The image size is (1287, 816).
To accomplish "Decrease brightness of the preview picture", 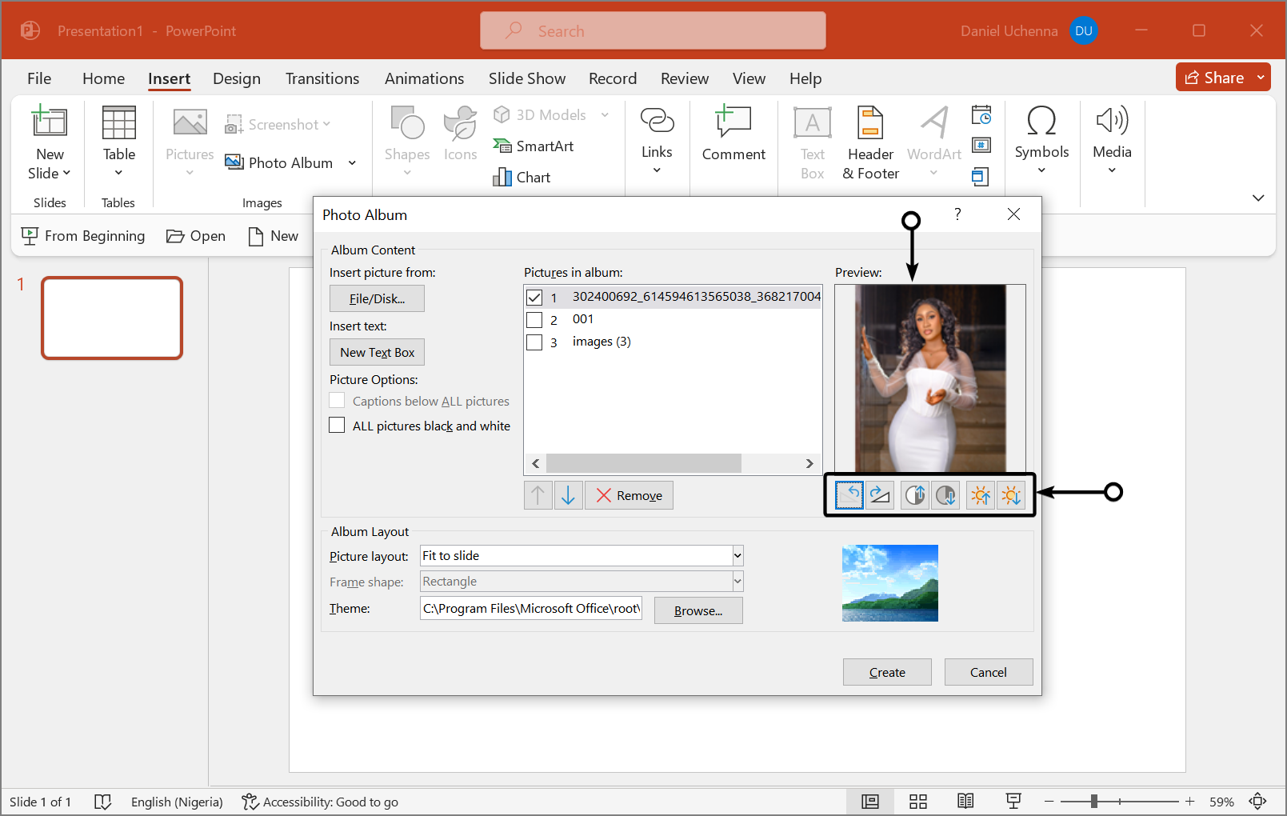I will coord(1011,495).
